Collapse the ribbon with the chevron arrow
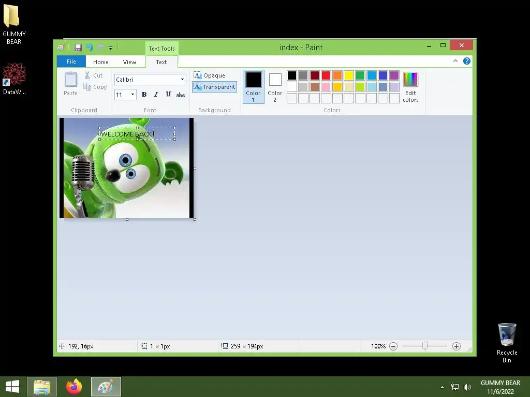This screenshot has width=530, height=397. point(455,61)
